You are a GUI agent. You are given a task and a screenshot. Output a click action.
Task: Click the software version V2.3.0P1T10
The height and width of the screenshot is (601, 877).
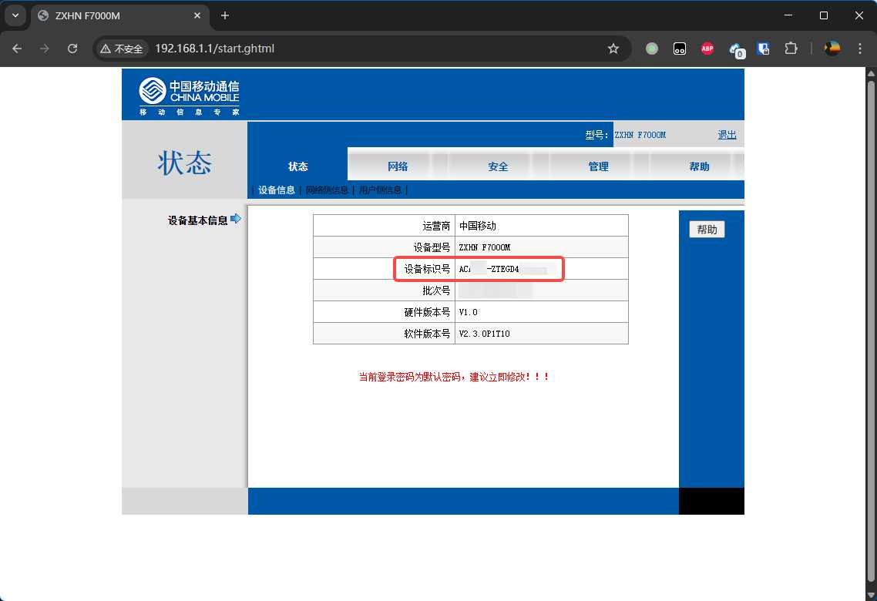point(485,334)
